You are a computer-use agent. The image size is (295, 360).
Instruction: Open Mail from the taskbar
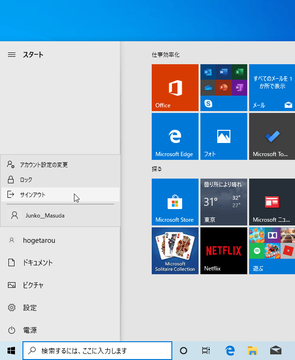(275, 351)
